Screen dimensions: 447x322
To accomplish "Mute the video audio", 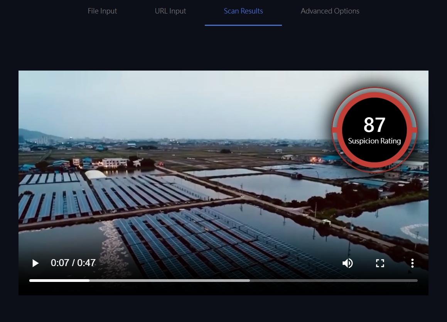I will pos(347,263).
